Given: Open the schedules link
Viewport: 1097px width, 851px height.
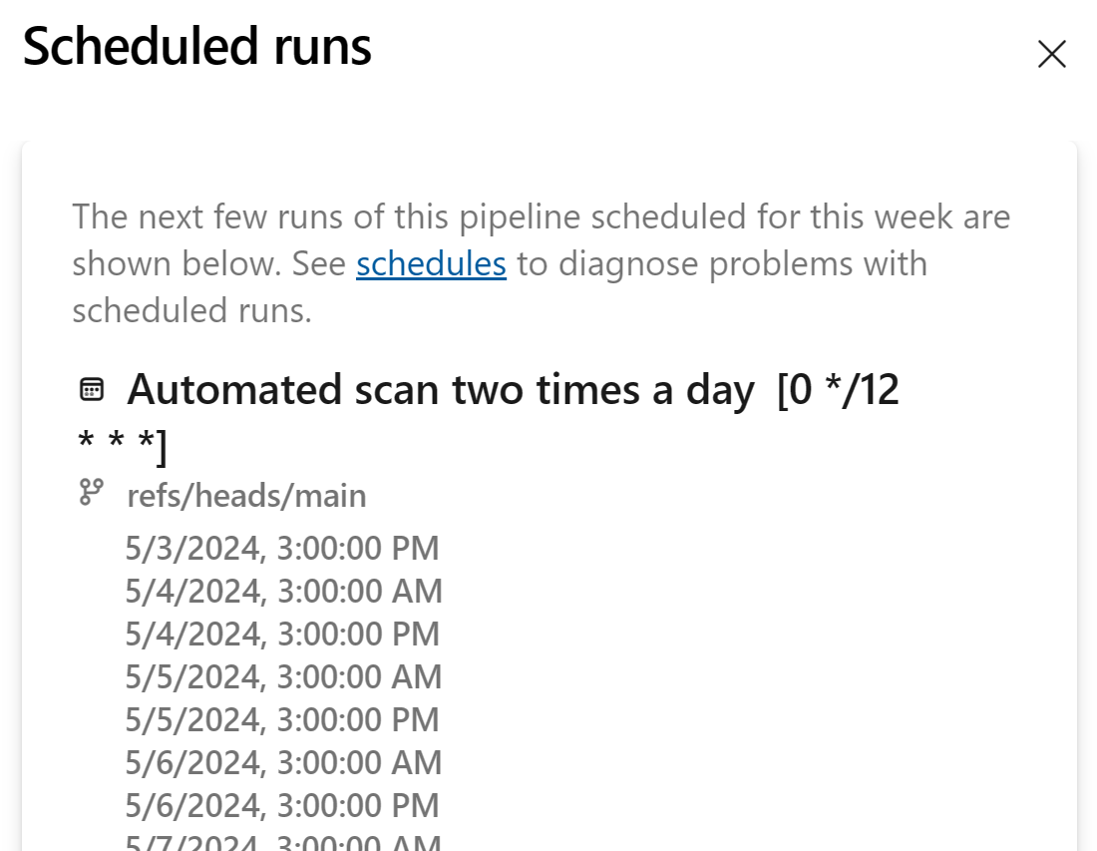Looking at the screenshot, I should pyautogui.click(x=431, y=263).
